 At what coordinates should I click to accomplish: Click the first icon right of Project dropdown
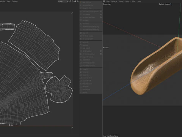pyautogui.click(x=70, y=1)
